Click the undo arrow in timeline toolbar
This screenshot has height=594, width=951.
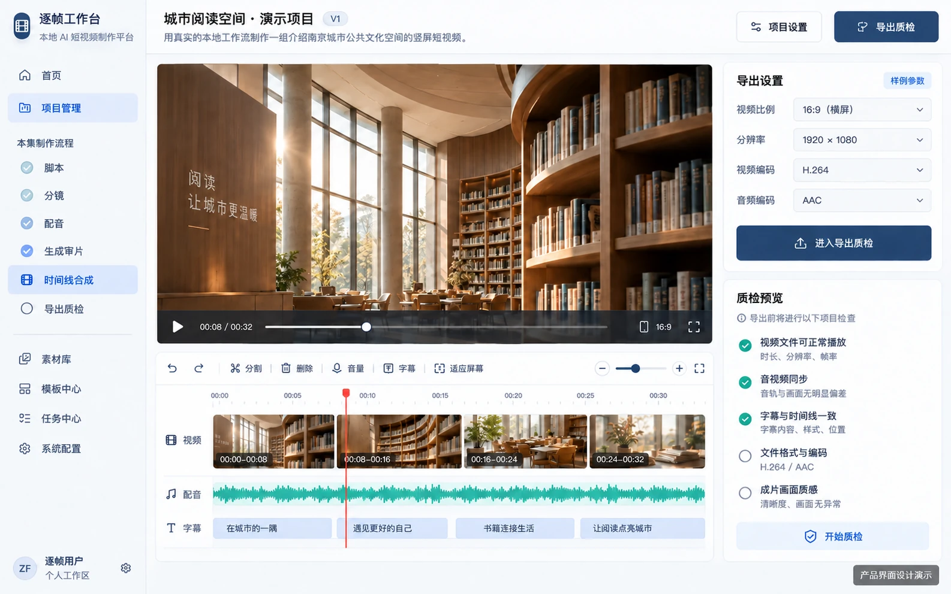(x=173, y=368)
